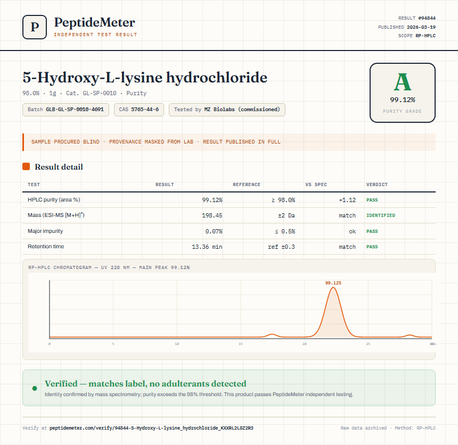
Task: Click the Retention time row label
Action: (46, 246)
